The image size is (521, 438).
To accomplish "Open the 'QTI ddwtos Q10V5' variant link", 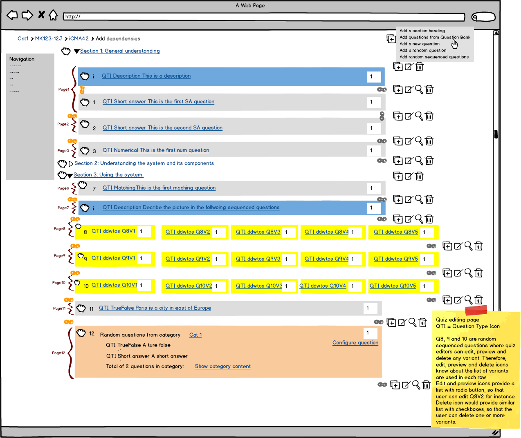I will pos(393,286).
